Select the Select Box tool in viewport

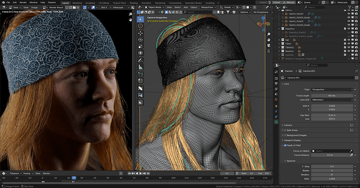click(x=140, y=19)
